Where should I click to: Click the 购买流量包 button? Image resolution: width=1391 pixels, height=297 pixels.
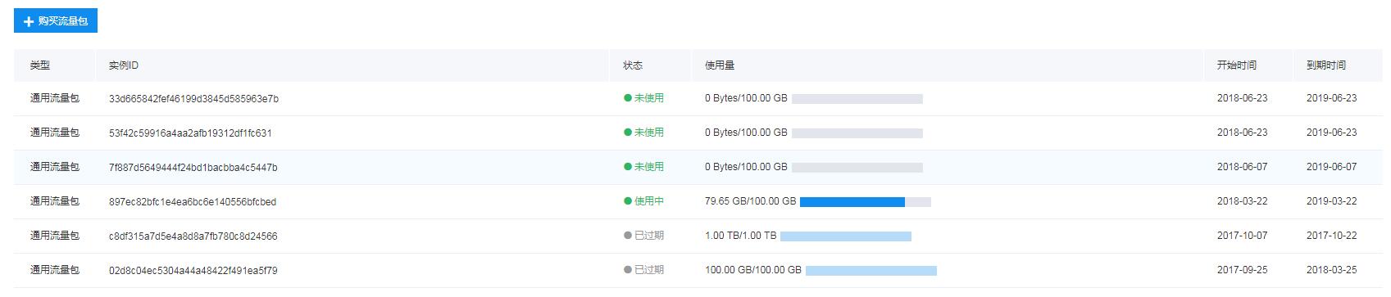click(56, 21)
